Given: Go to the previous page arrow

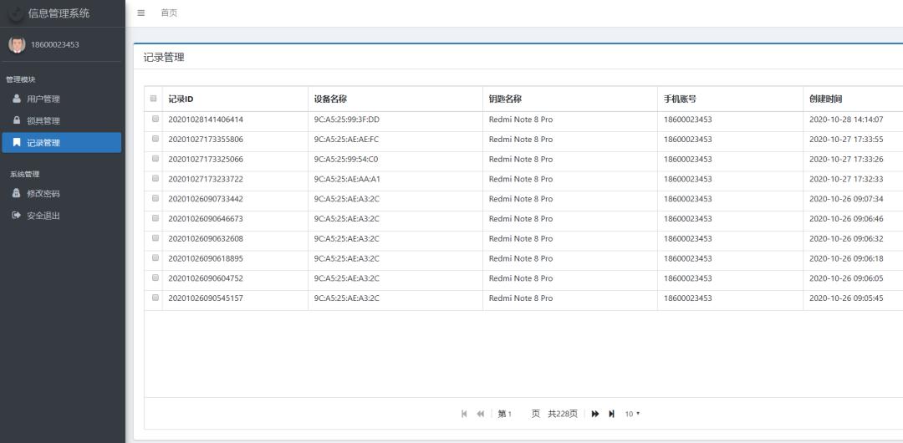Looking at the screenshot, I should coord(480,414).
